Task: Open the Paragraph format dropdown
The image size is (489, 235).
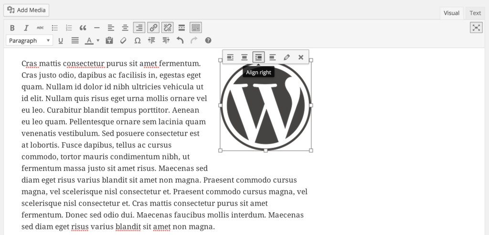Action: [29, 41]
